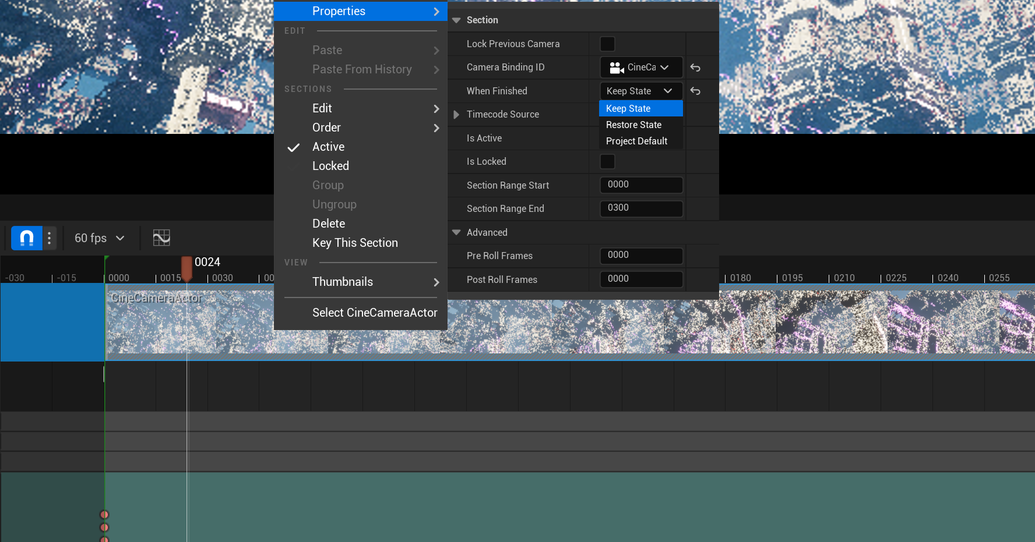Image resolution: width=1035 pixels, height=542 pixels.
Task: Open the Properties submenu
Action: (x=361, y=11)
